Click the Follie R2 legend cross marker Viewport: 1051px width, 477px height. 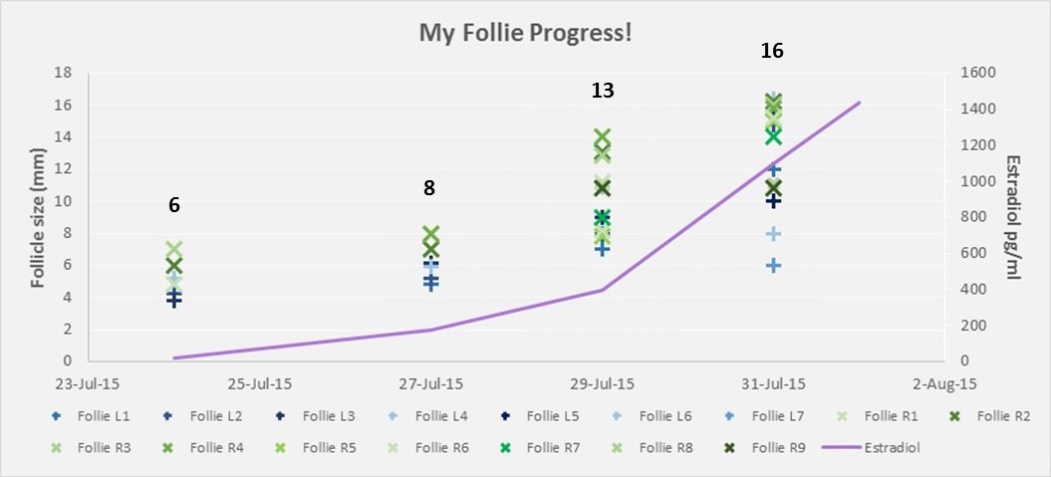pos(955,416)
